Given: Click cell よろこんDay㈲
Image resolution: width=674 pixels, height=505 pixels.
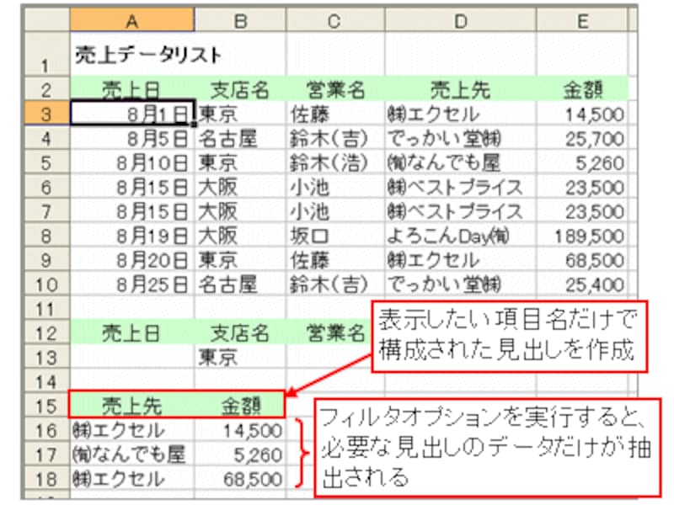Looking at the screenshot, I should 460,236.
